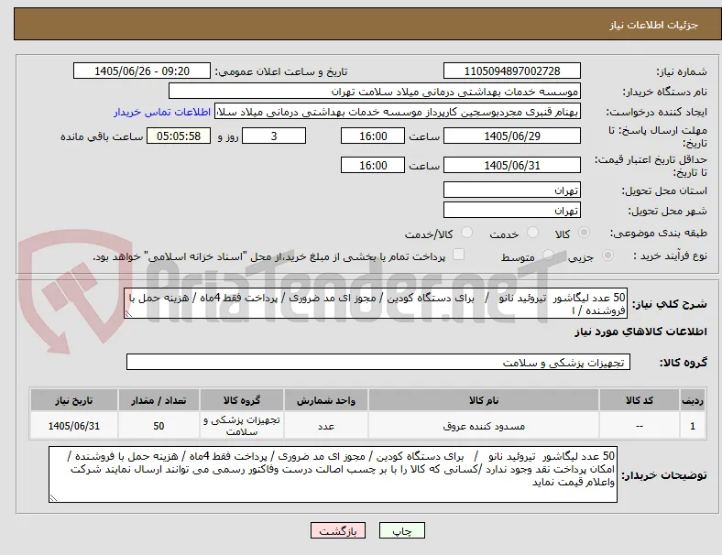Click the need date cell 1405/06/31 in table
The height and width of the screenshot is (555, 722).
click(x=74, y=426)
